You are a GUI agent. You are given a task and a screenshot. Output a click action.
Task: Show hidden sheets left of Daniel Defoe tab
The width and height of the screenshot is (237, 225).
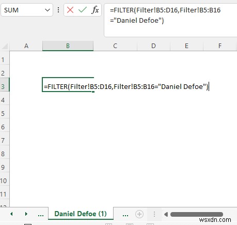click(x=41, y=215)
